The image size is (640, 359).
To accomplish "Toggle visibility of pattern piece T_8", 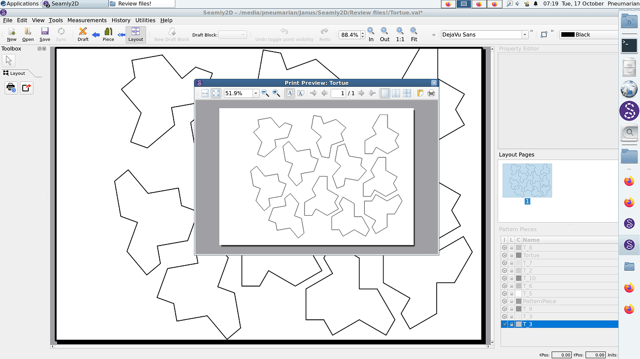I will point(505,247).
